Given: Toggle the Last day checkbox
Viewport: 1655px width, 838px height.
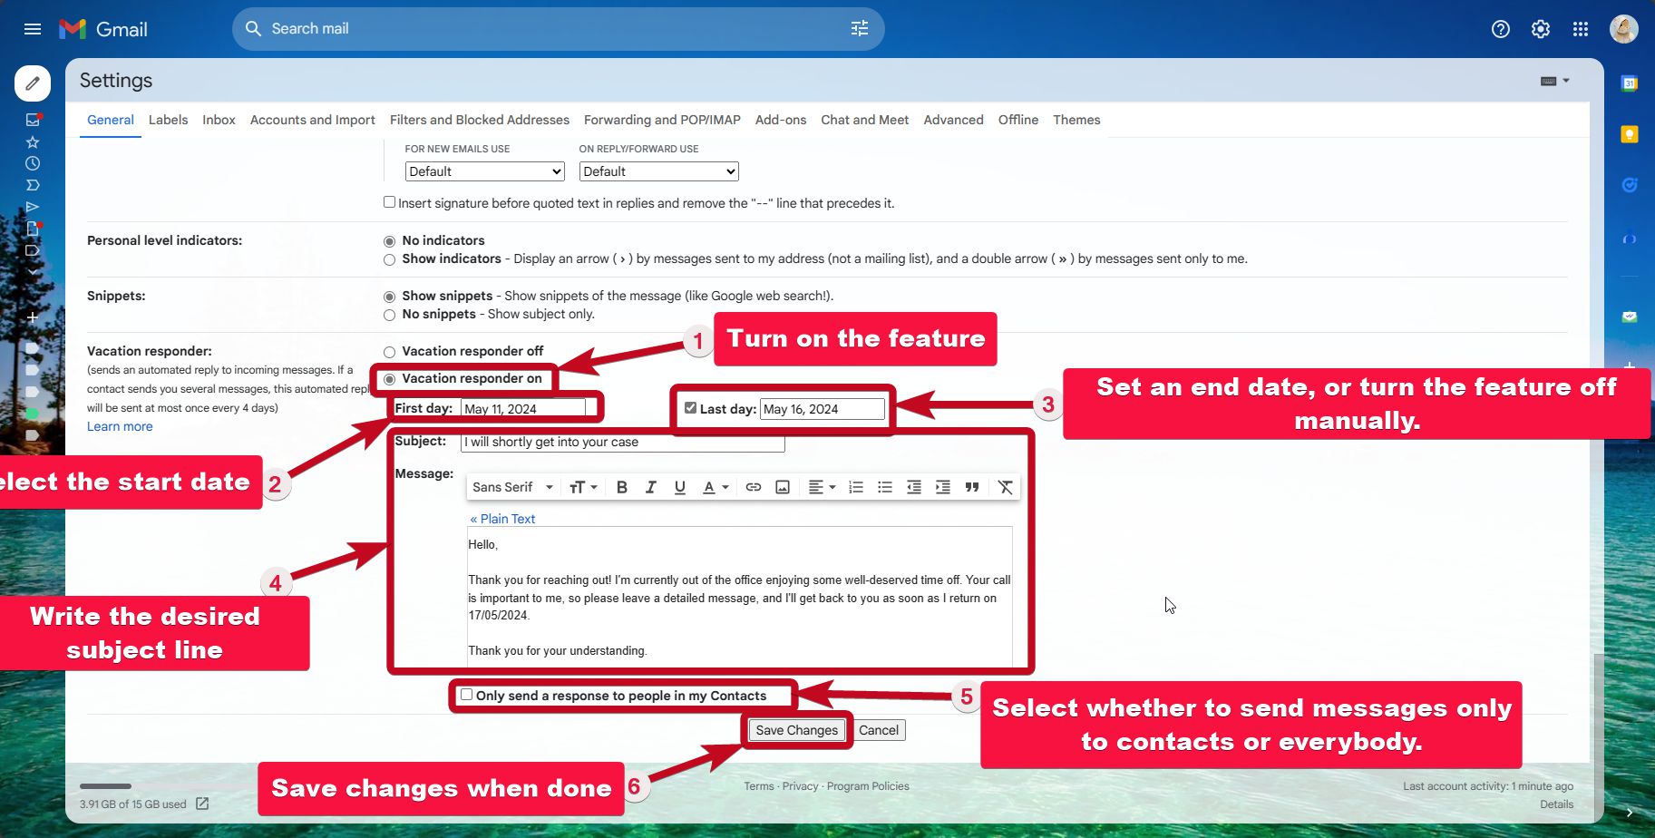Looking at the screenshot, I should [x=690, y=408].
